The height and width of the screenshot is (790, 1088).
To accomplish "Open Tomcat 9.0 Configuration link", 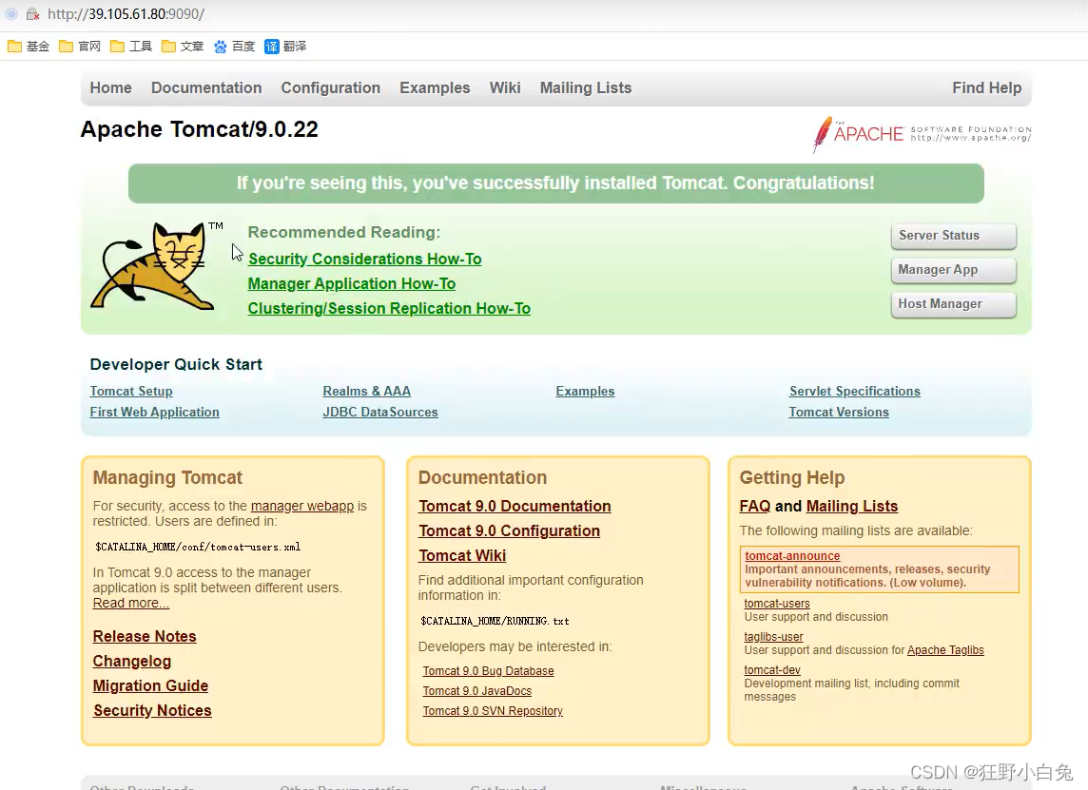I will tap(510, 531).
